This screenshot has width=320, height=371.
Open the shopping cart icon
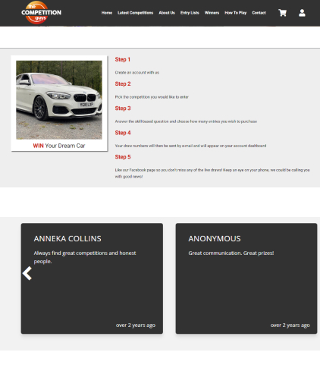point(282,13)
